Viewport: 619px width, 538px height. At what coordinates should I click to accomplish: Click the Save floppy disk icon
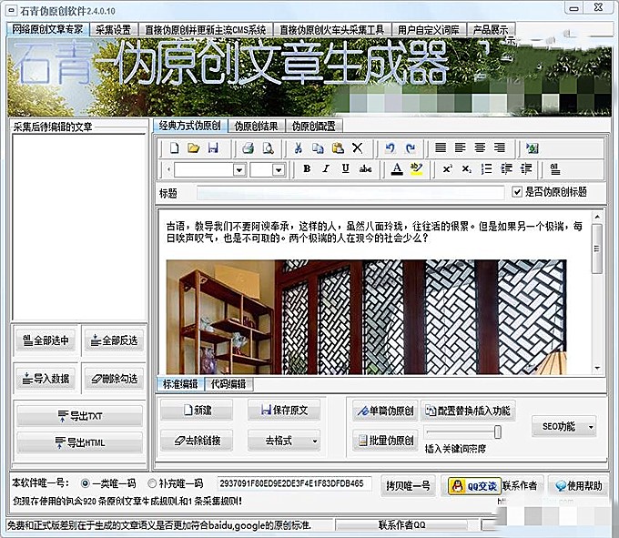point(213,147)
